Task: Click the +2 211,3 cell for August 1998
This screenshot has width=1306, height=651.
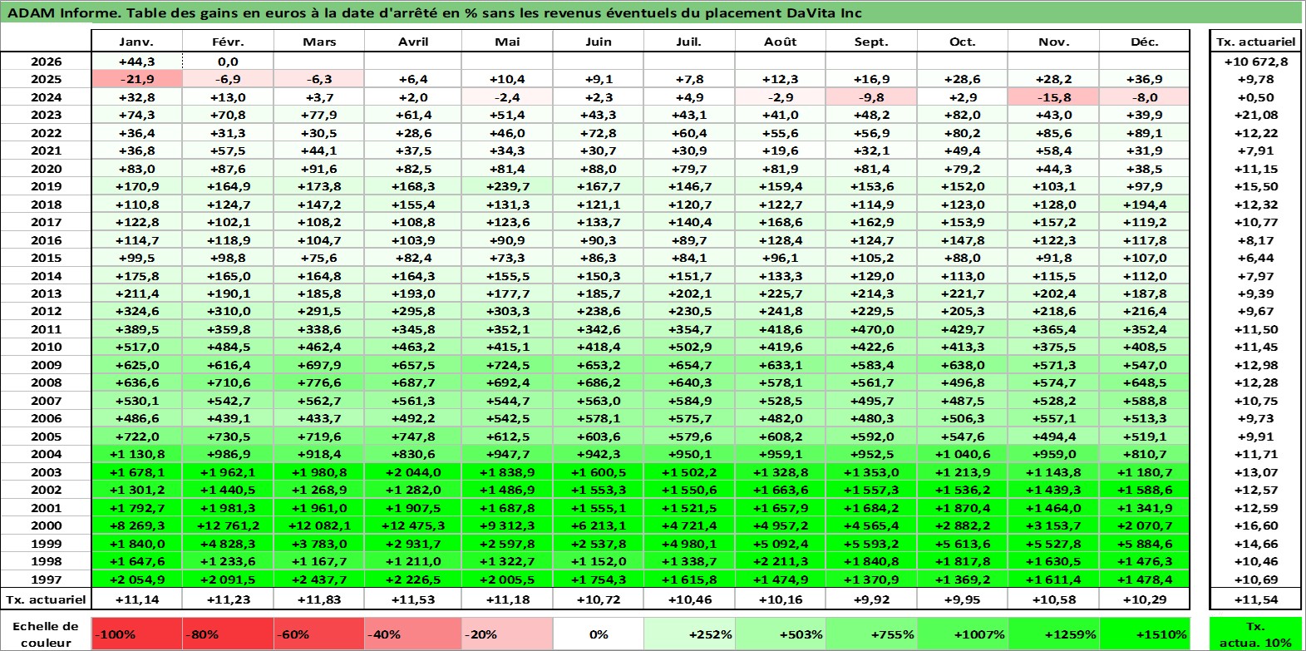Action: pyautogui.click(x=781, y=561)
